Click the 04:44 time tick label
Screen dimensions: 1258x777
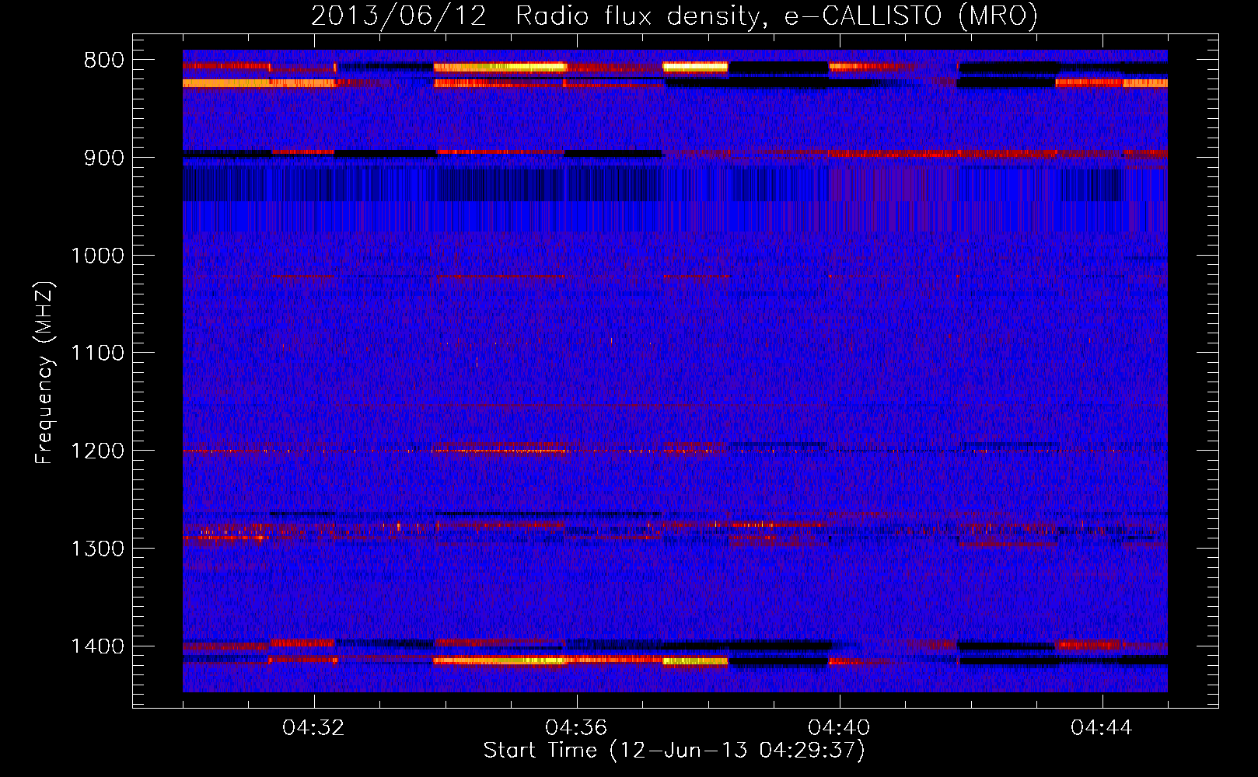pos(1102,728)
